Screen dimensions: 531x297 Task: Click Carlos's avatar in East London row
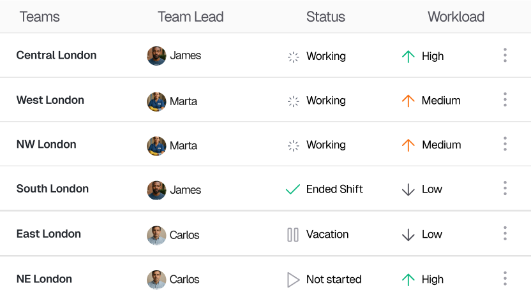pos(156,235)
